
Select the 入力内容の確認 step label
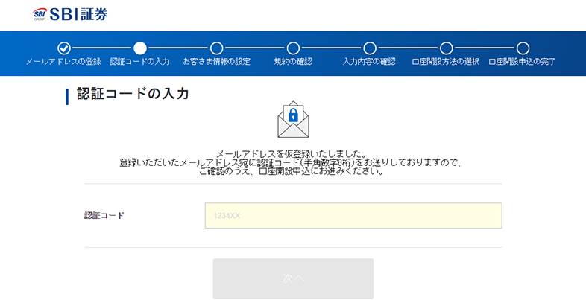click(370, 62)
